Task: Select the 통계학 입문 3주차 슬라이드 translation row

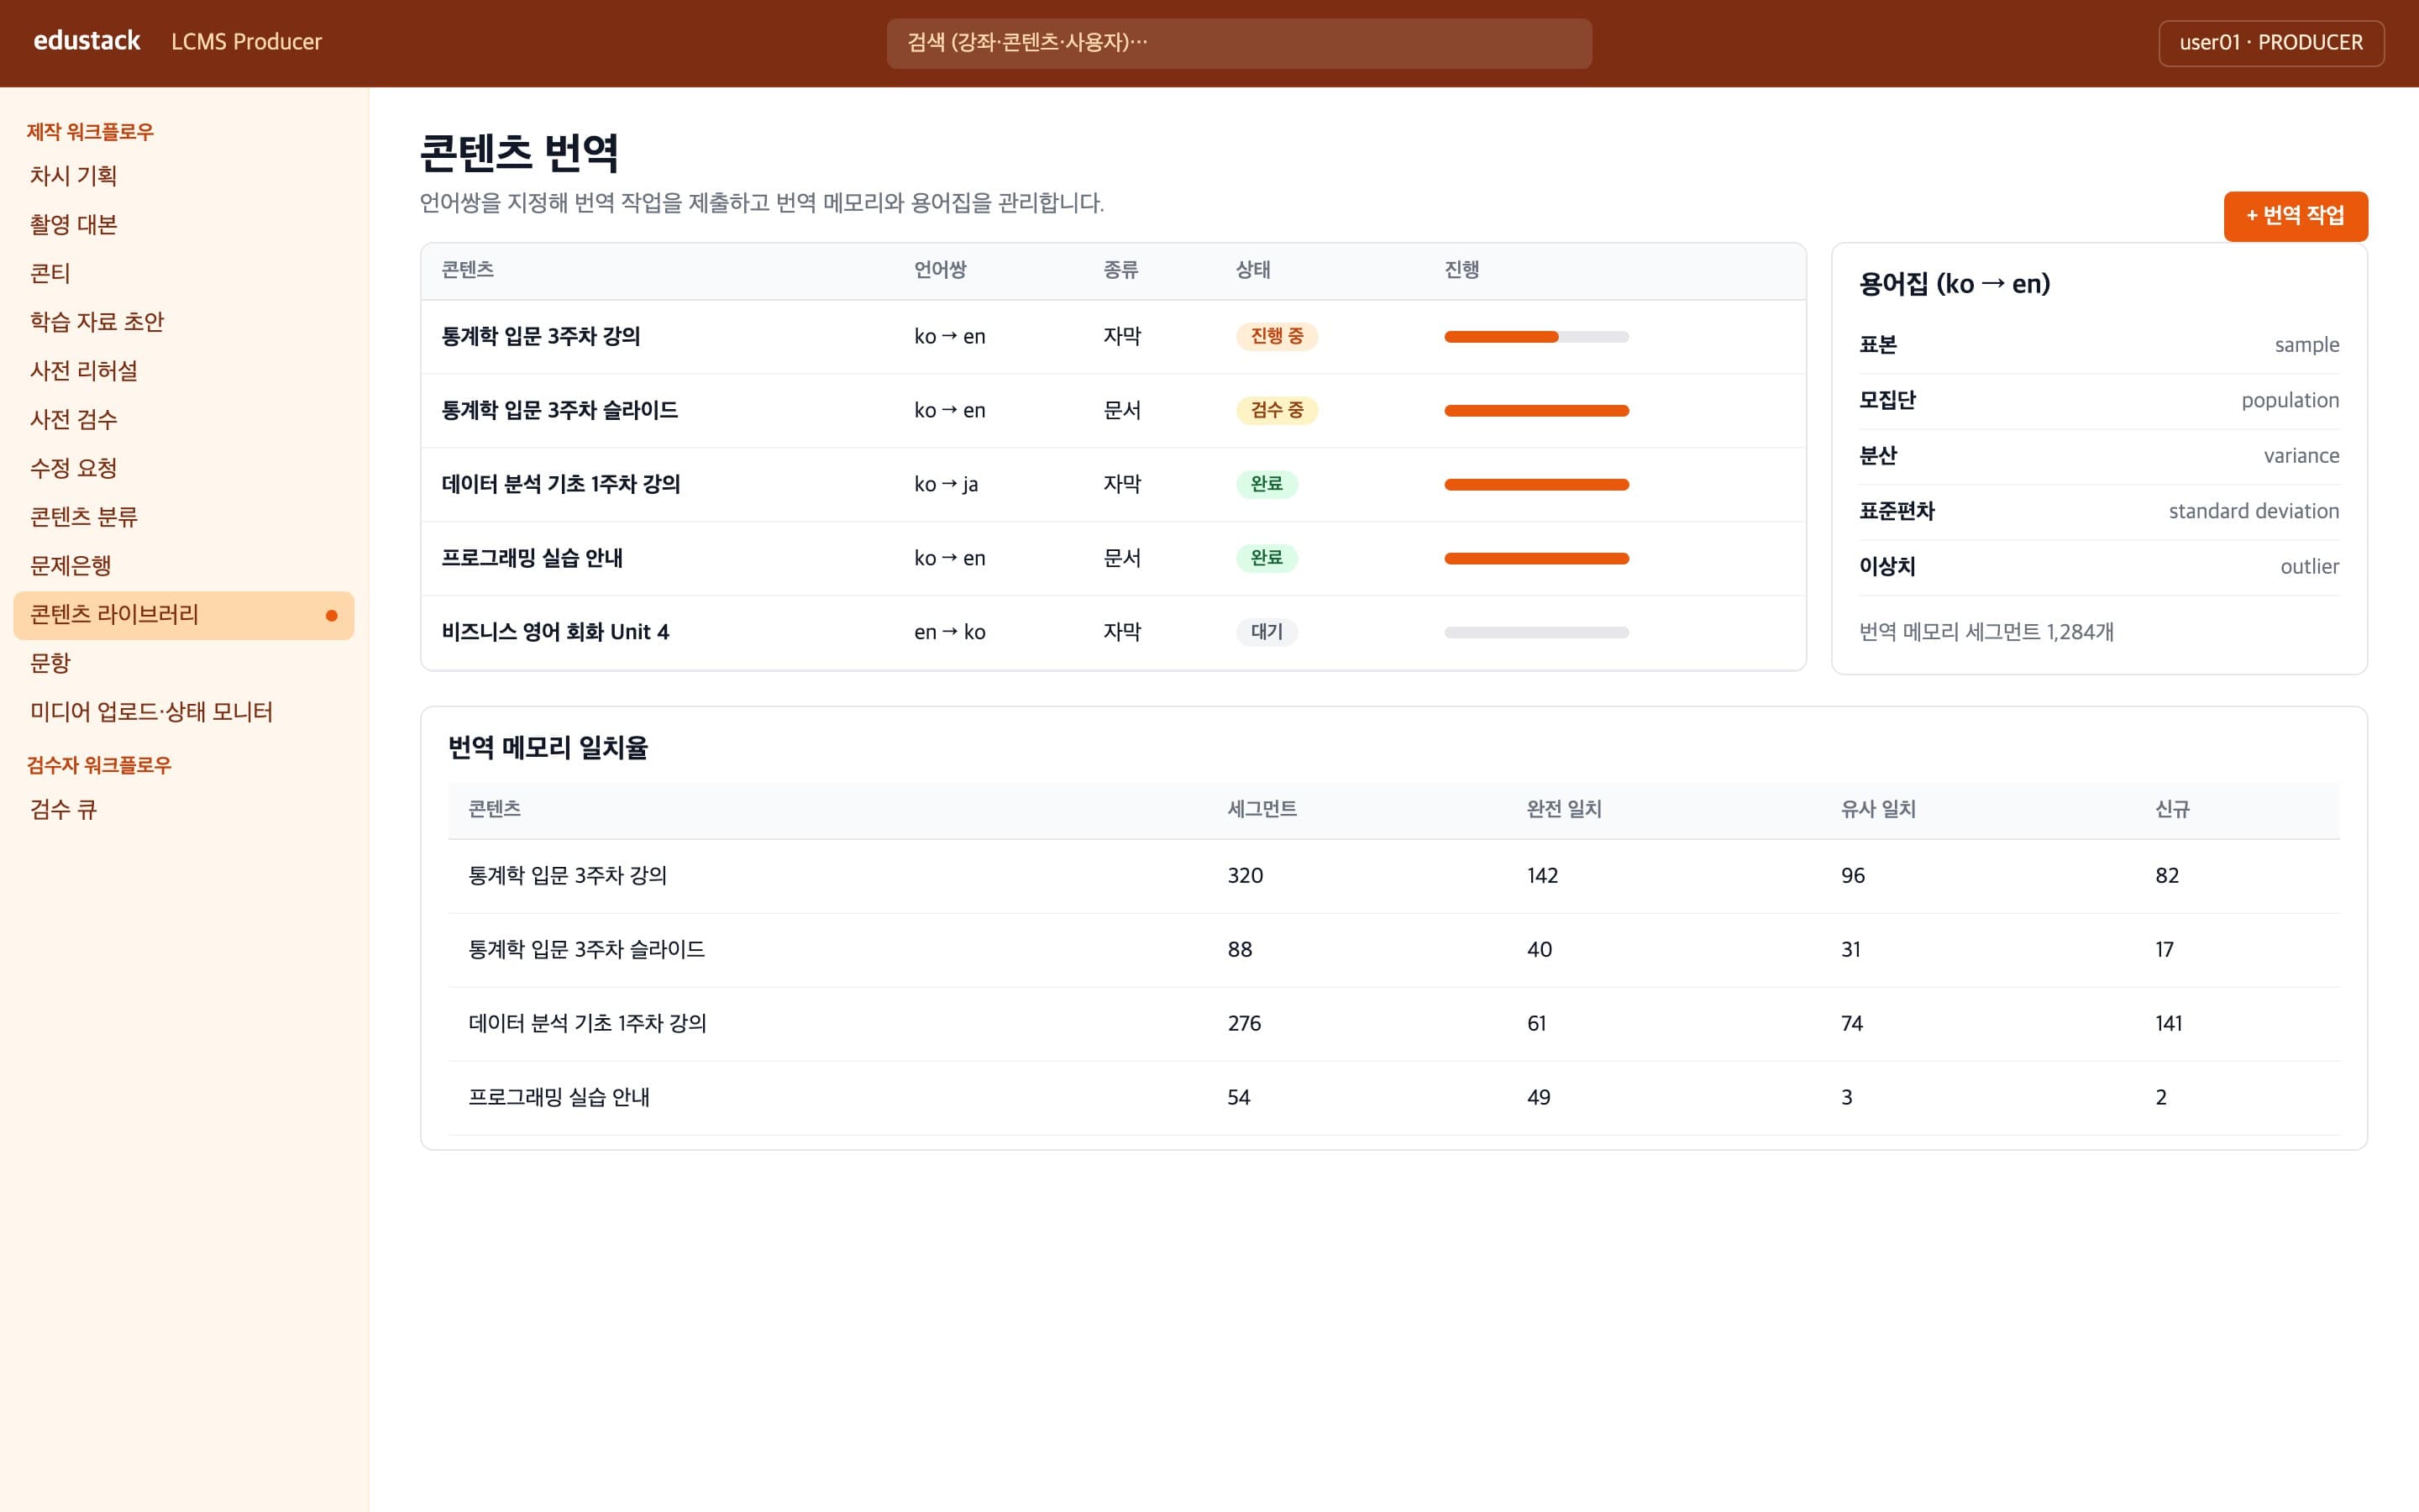Action: pyautogui.click(x=1113, y=410)
